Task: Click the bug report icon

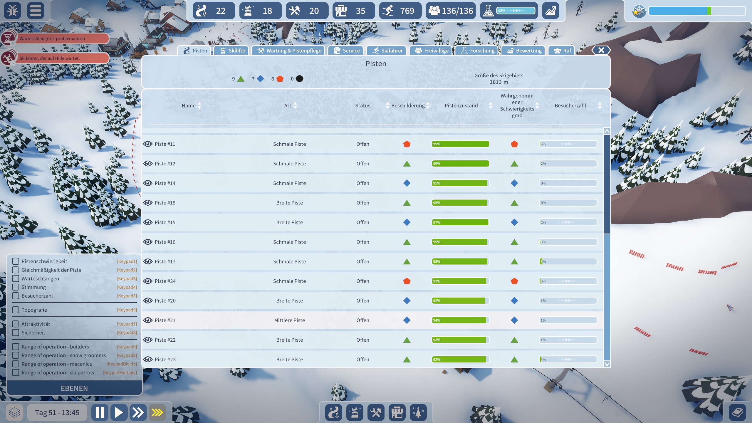Action: pyautogui.click(x=12, y=11)
